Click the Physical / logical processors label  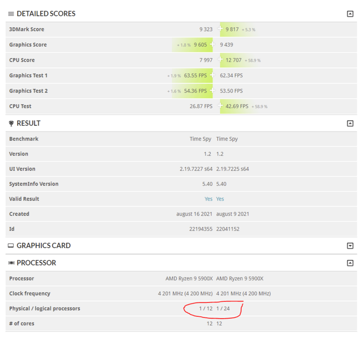coord(45,308)
